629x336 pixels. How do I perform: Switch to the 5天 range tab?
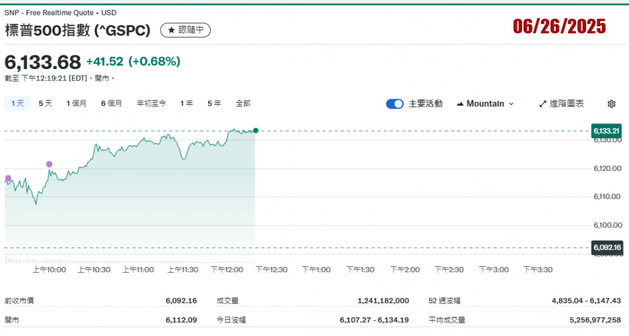tap(45, 103)
